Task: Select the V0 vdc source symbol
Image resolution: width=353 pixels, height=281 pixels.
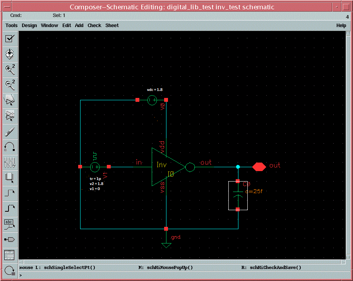Action: [152, 100]
